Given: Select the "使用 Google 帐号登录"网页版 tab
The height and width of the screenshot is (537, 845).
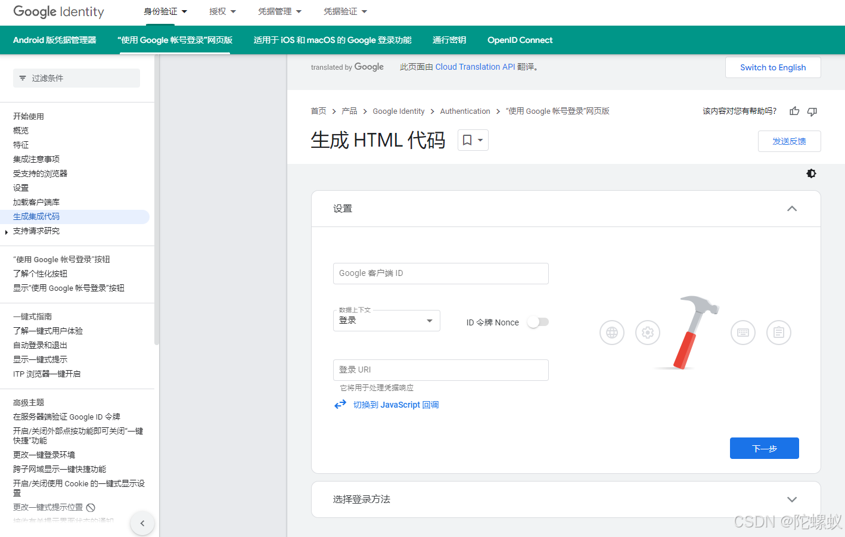Looking at the screenshot, I should (x=175, y=40).
